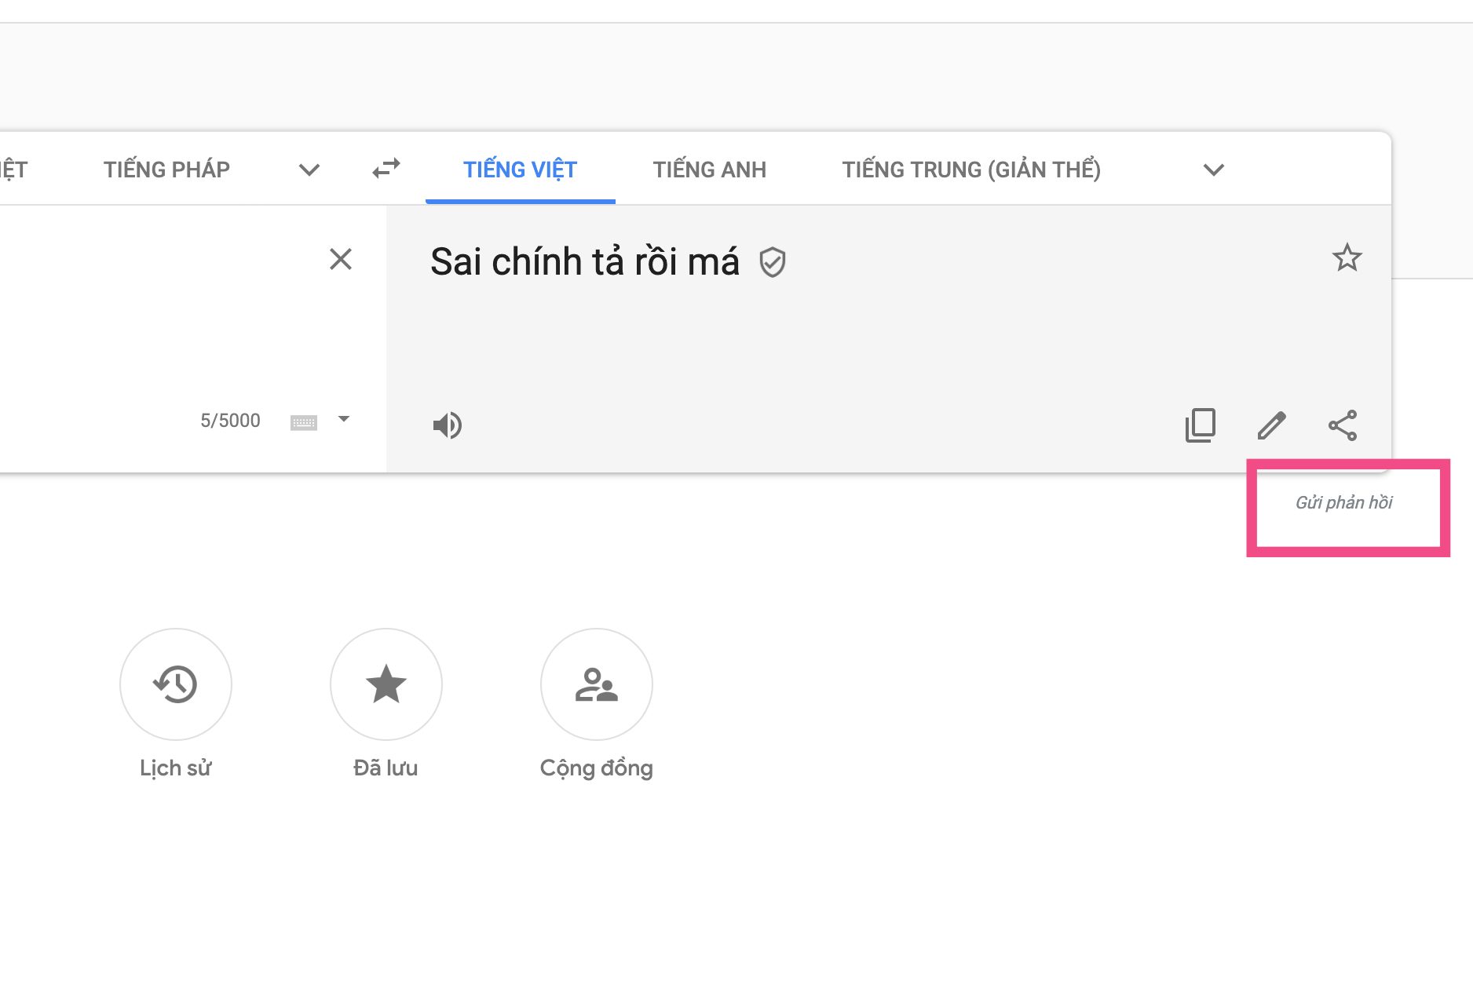Open the Cộng đồng community icon
The height and width of the screenshot is (1003, 1473).
pos(596,684)
